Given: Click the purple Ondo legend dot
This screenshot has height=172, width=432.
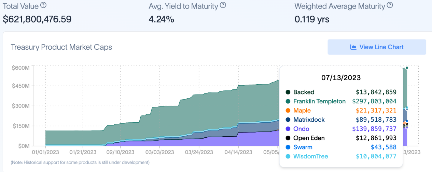Looking at the screenshot, I should tap(288, 129).
